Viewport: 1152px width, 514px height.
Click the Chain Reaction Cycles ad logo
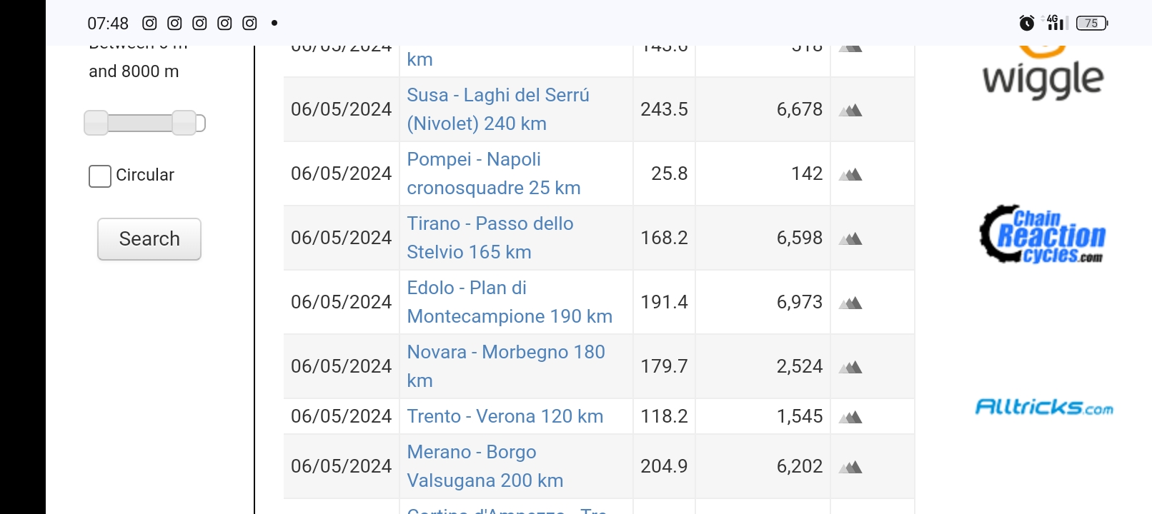coord(1043,234)
